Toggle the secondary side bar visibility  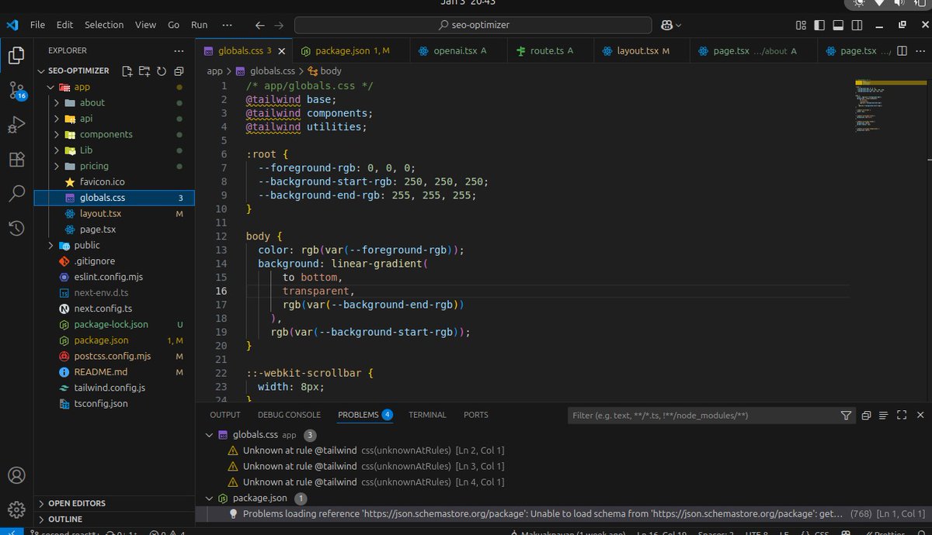click(x=857, y=25)
